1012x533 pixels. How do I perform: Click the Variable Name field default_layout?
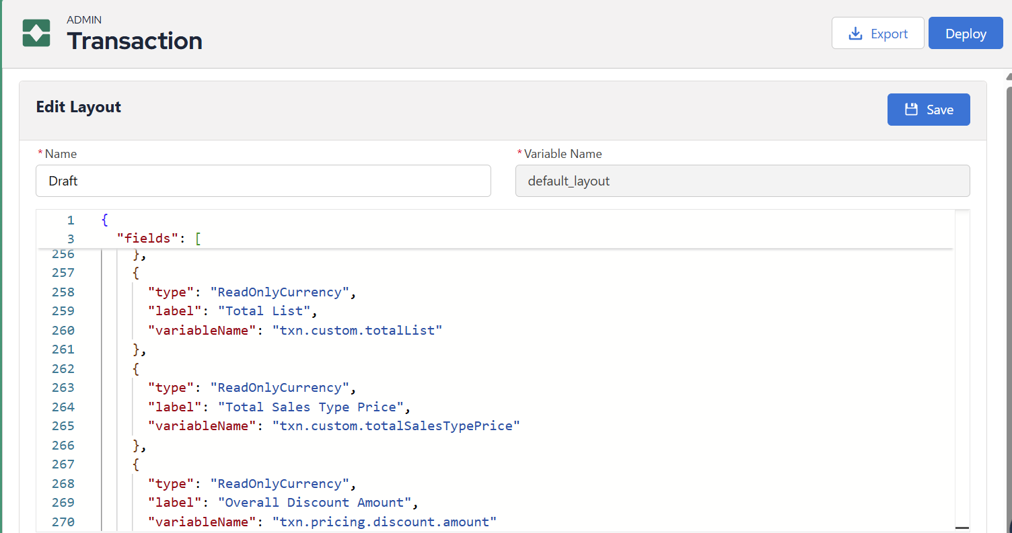click(x=743, y=181)
